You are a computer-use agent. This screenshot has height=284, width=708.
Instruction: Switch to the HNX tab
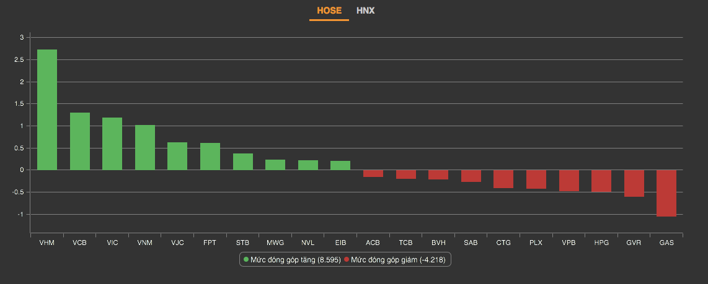point(365,11)
